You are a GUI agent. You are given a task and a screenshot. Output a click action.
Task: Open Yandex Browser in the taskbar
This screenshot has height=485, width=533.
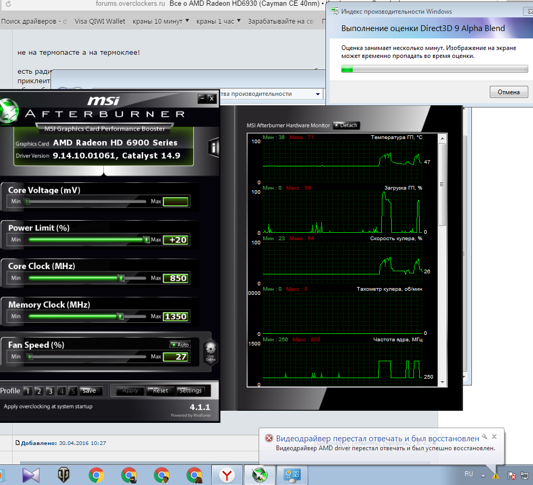[227, 475]
